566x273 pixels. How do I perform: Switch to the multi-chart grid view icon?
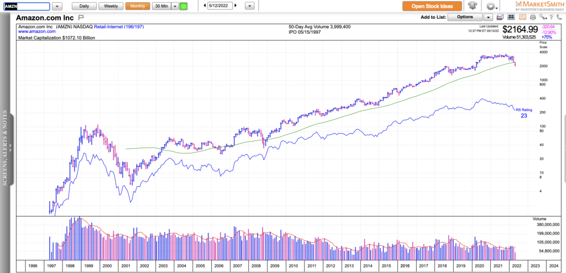click(511, 17)
